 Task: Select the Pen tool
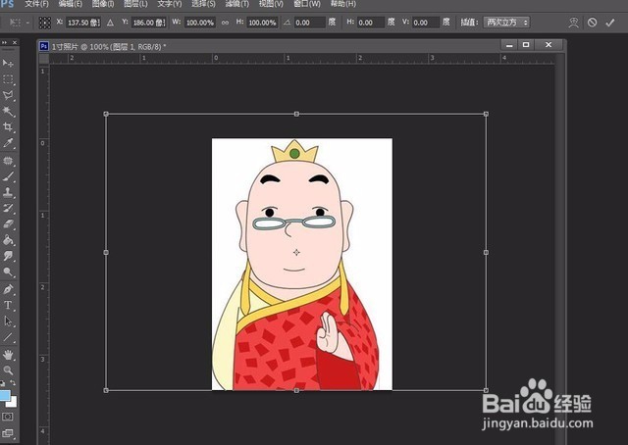pyautogui.click(x=8, y=289)
